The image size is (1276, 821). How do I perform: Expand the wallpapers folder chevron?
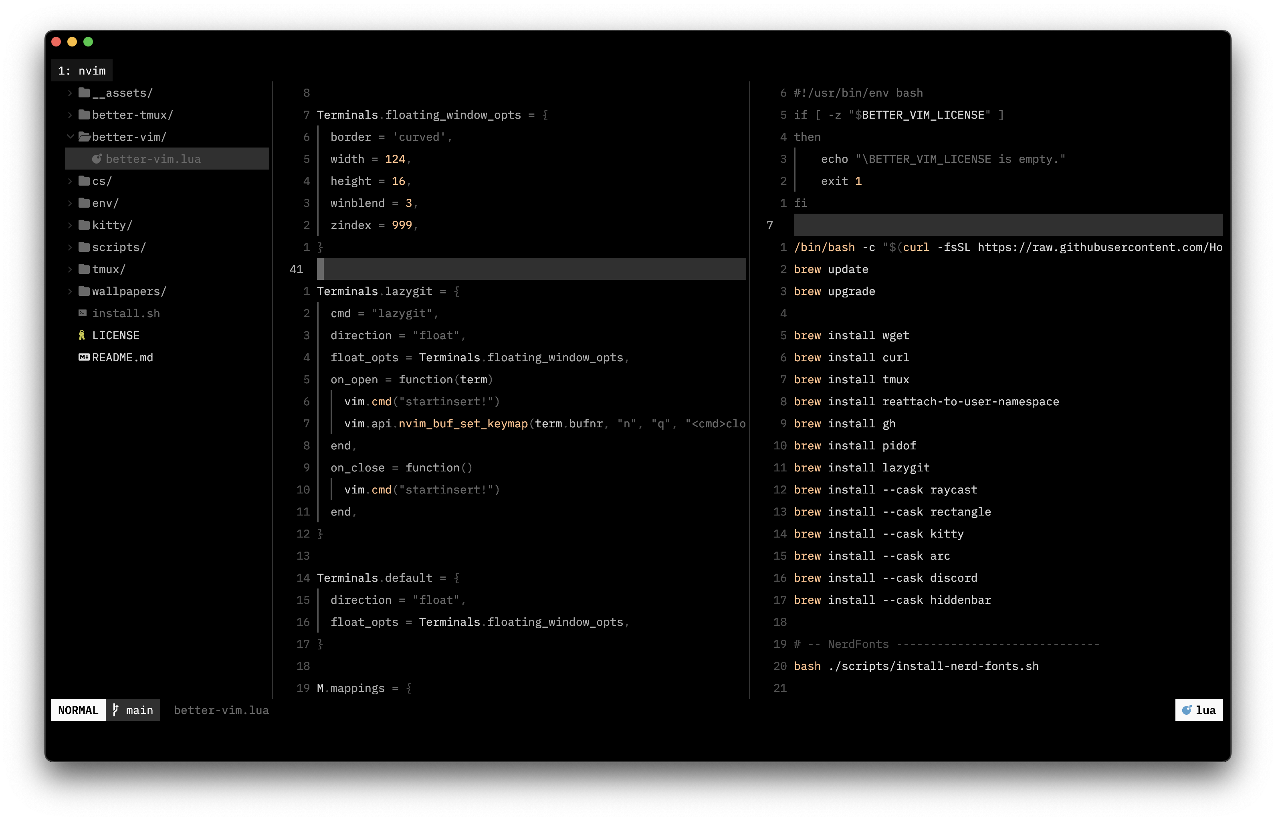click(x=70, y=291)
